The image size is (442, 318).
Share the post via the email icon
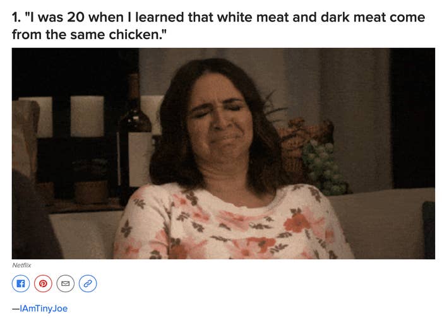66,283
